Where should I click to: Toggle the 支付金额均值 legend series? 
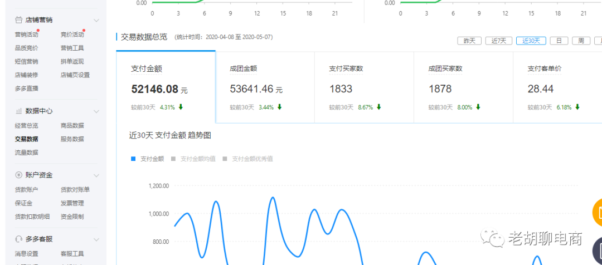[x=193, y=159]
